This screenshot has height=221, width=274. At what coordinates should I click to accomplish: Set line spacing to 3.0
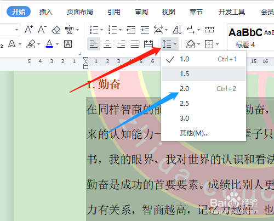[x=203, y=118]
